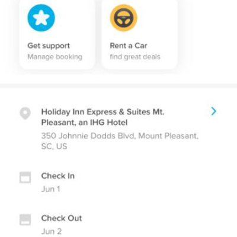Viewport: 237px width, 237px height.
Task: Tap the 'an IHG Hotel' name line
Action: [84, 123]
